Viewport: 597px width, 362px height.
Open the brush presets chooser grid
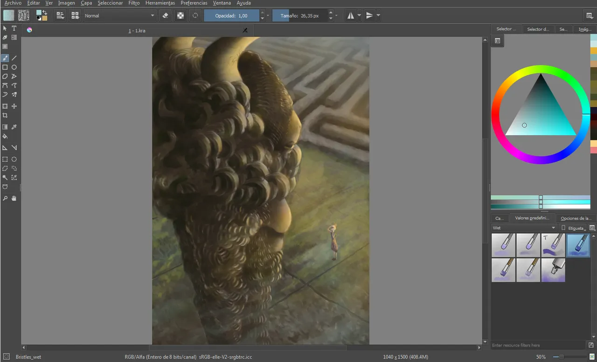[x=75, y=15]
